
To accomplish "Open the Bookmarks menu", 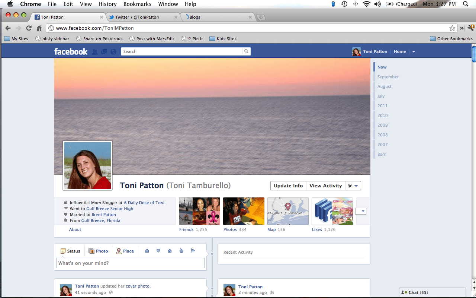I will pyautogui.click(x=137, y=4).
